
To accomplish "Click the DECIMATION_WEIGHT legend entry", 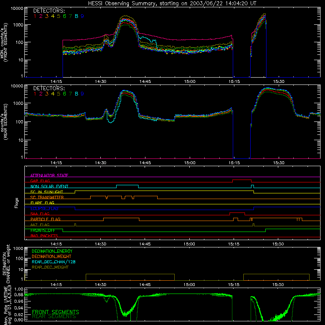I will pyautogui.click(x=52, y=256).
